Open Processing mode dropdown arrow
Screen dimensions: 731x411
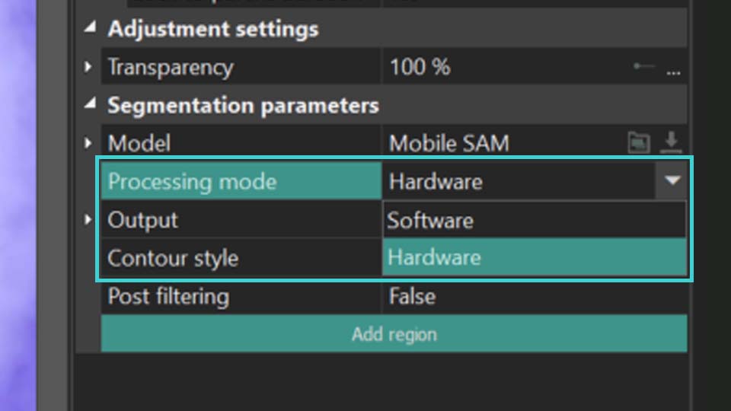click(x=672, y=181)
